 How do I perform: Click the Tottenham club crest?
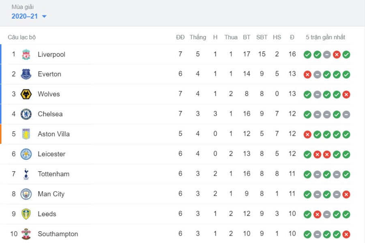[x=26, y=174]
